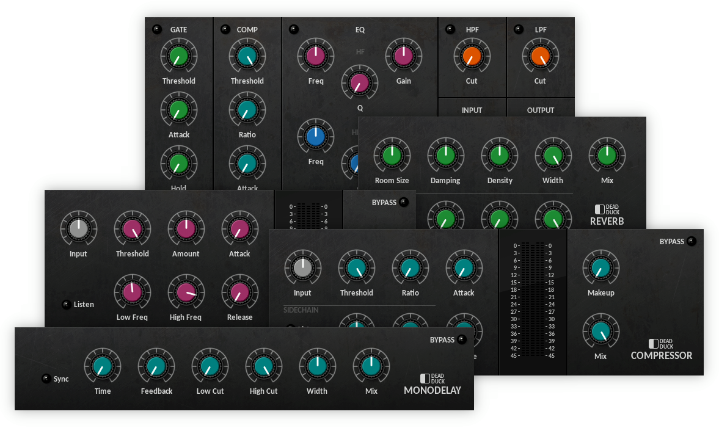The width and height of the screenshot is (719, 428).
Task: Click the pink Release knob
Action: (x=239, y=292)
